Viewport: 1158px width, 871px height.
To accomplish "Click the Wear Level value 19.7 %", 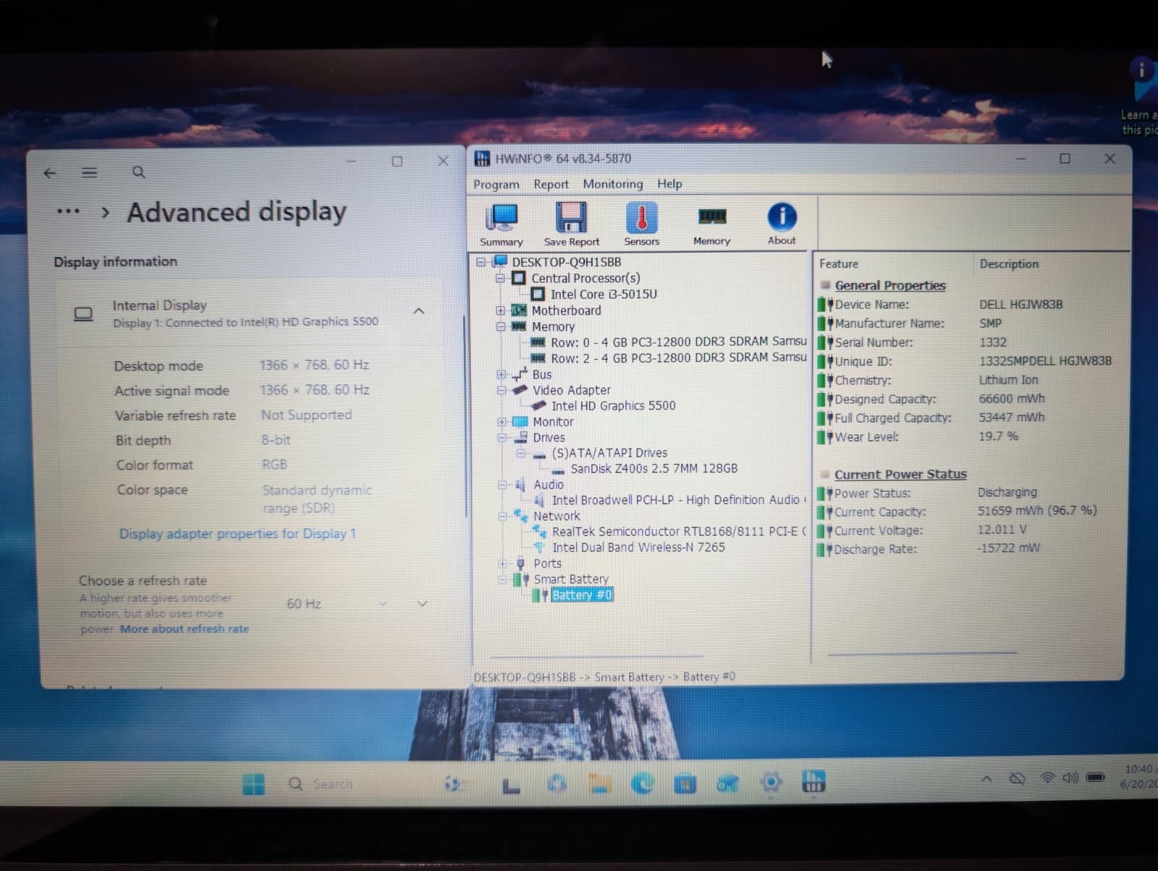I will point(998,436).
